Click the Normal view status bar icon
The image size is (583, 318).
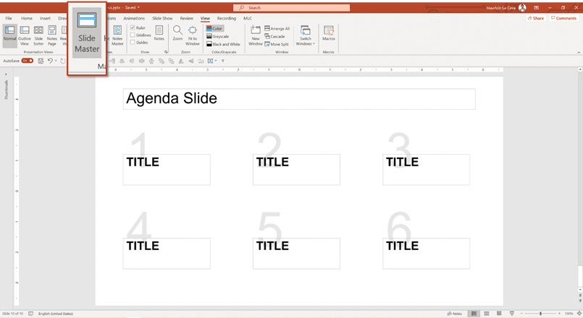pos(474,314)
